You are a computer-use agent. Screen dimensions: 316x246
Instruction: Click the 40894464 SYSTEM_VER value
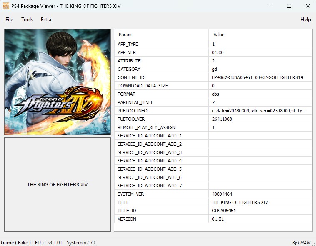pos(222,194)
